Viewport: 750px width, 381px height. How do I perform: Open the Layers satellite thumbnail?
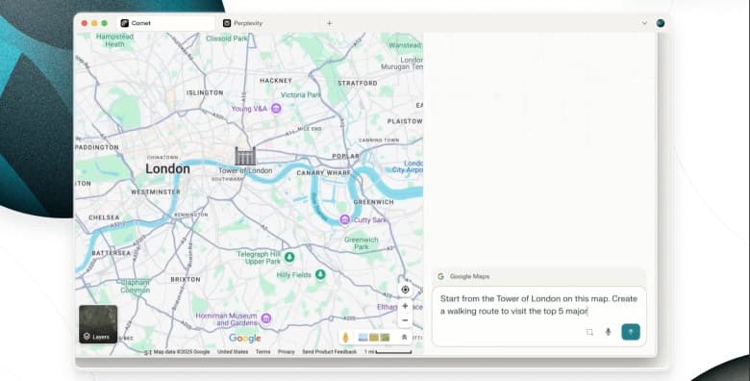(x=98, y=324)
